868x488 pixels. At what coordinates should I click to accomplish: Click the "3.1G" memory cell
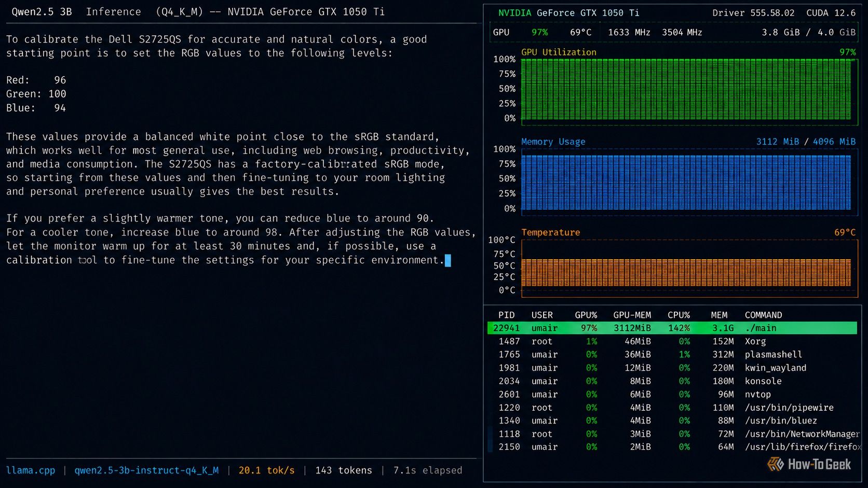(723, 328)
